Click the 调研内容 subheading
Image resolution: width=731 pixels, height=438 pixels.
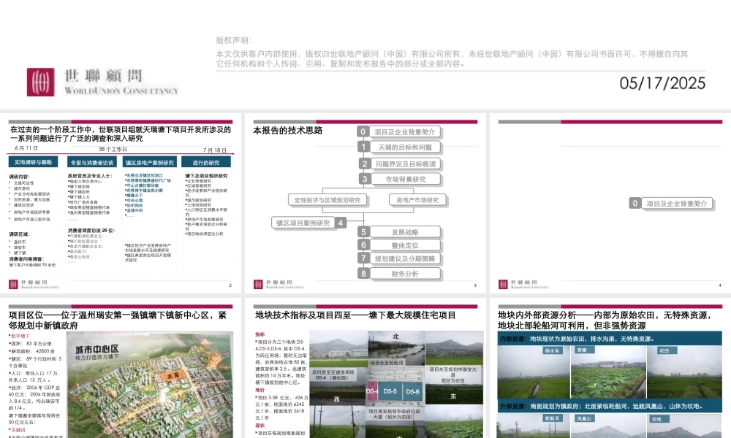19,177
